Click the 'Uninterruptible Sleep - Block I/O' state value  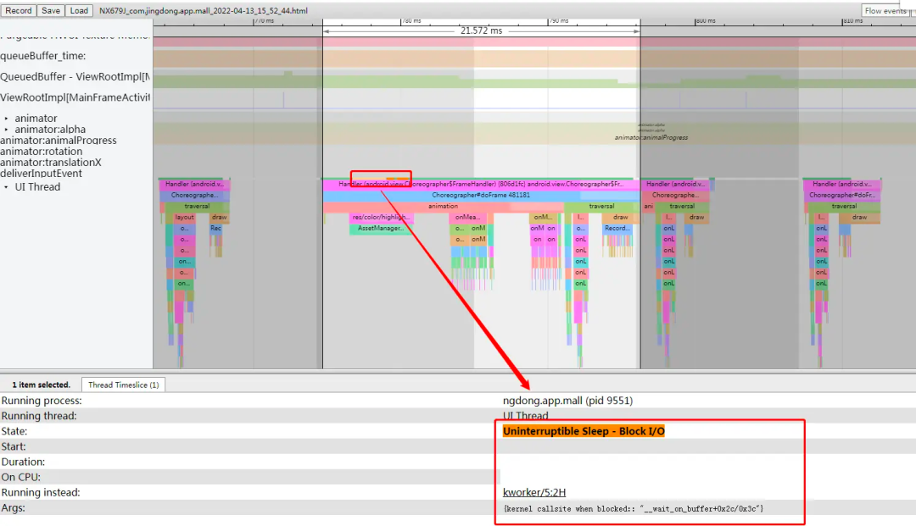pyautogui.click(x=584, y=431)
